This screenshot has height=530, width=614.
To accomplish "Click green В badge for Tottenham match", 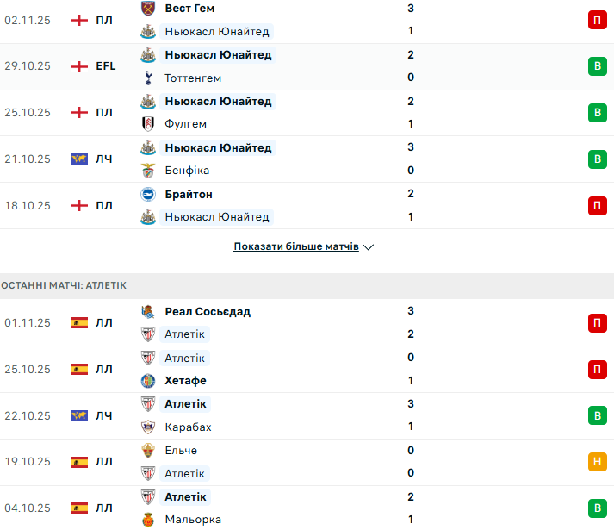I will coord(596,66).
